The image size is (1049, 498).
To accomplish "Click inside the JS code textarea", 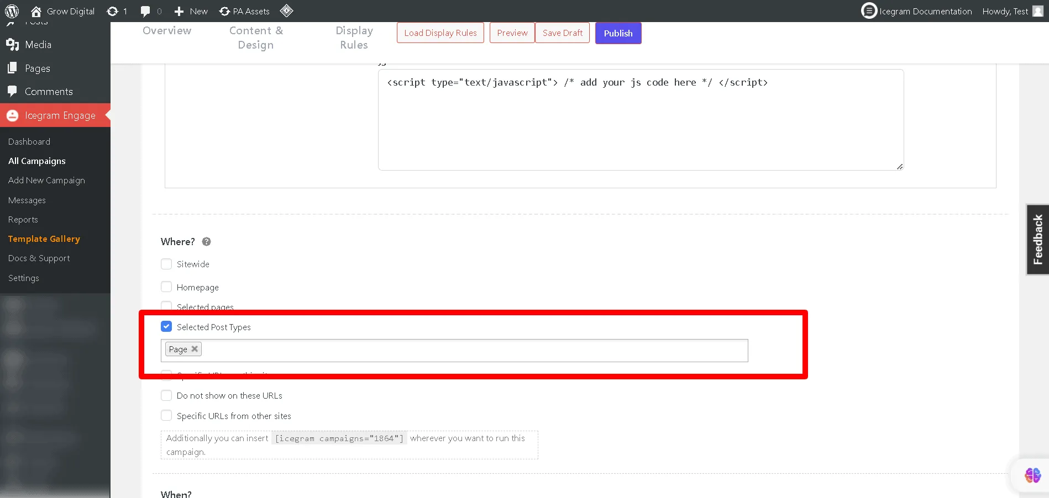I will (641, 120).
